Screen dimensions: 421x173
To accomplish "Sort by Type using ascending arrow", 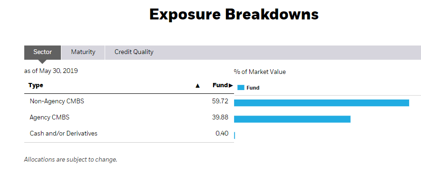I will click(x=197, y=86).
